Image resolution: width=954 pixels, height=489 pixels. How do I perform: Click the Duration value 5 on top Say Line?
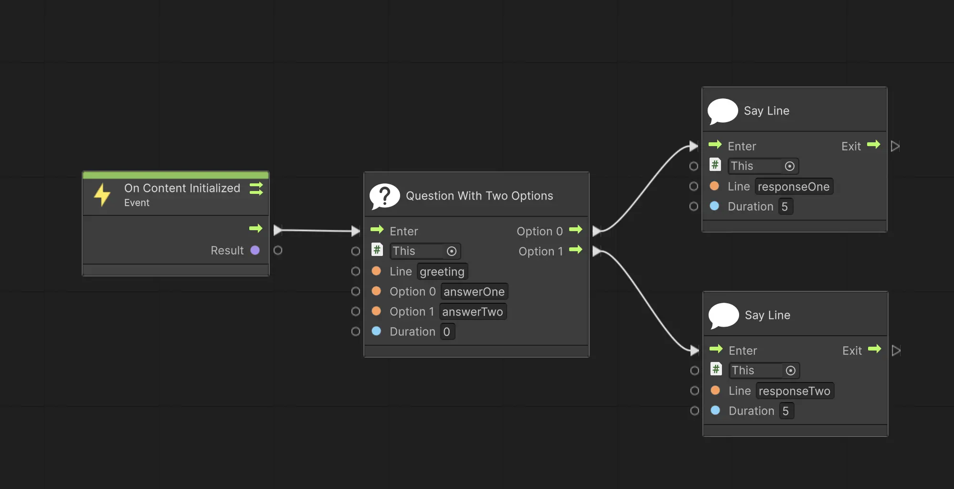pyautogui.click(x=785, y=206)
